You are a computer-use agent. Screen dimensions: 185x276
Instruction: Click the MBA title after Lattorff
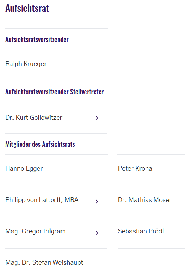pyautogui.click(x=72, y=200)
